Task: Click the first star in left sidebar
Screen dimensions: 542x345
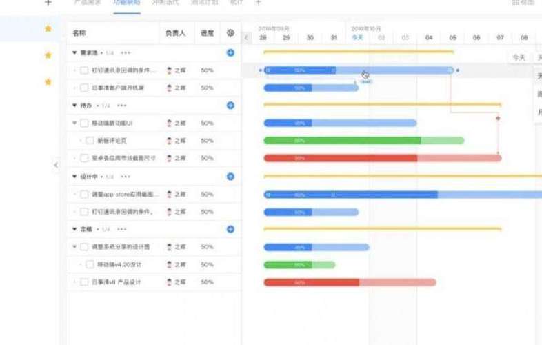Action: pos(48,29)
